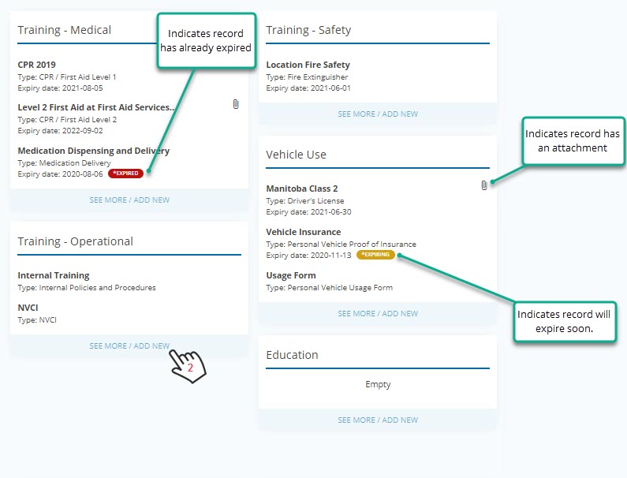Select the Internal Training record
This screenshot has height=478, width=627.
(54, 275)
